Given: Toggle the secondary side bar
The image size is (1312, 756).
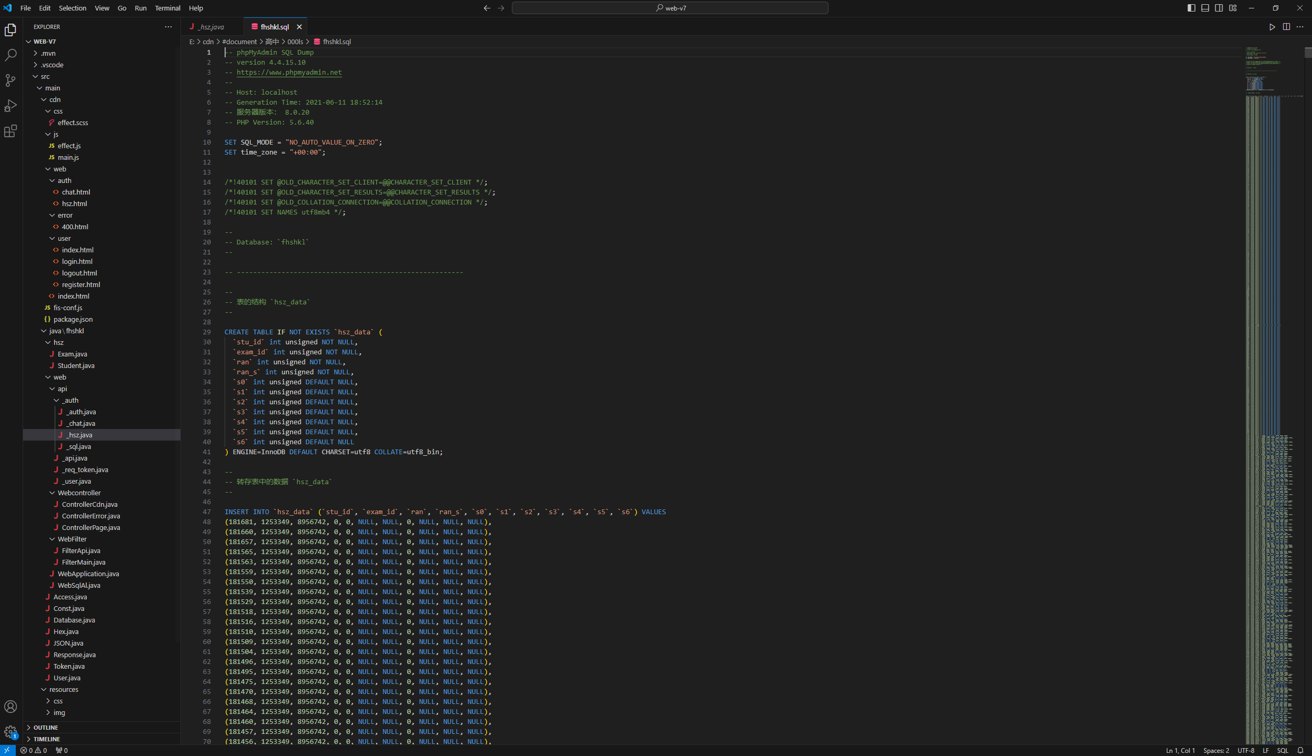Looking at the screenshot, I should coord(1219,8).
